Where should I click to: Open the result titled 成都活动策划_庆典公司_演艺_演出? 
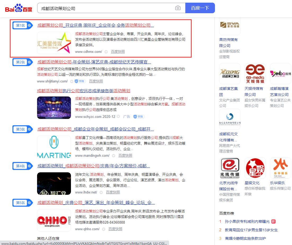click(96, 203)
